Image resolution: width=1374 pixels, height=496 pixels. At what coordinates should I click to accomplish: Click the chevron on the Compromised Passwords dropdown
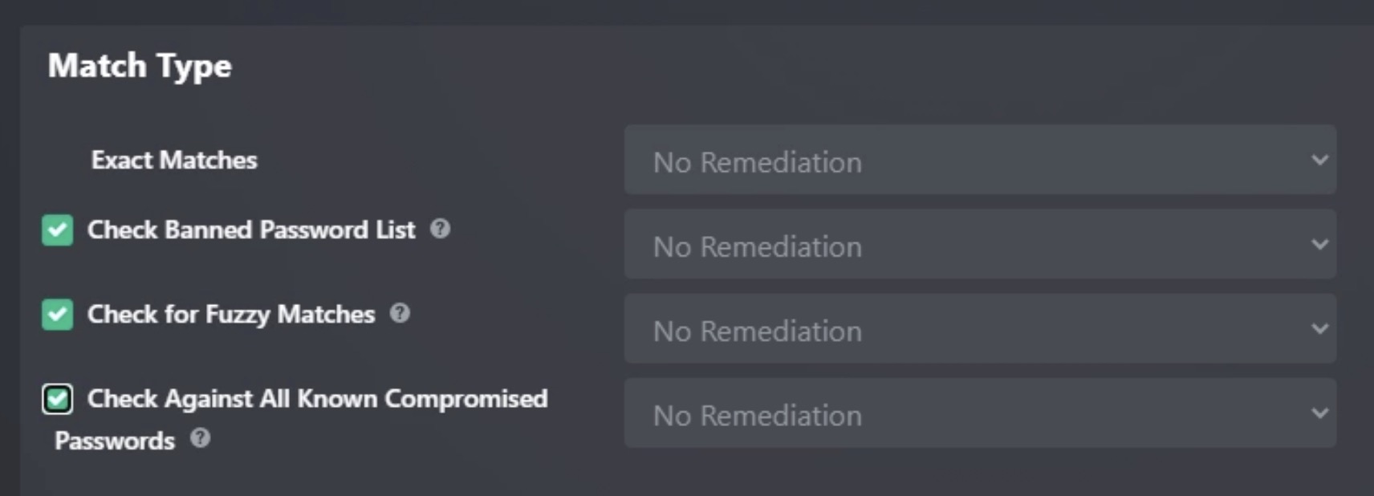1317,413
